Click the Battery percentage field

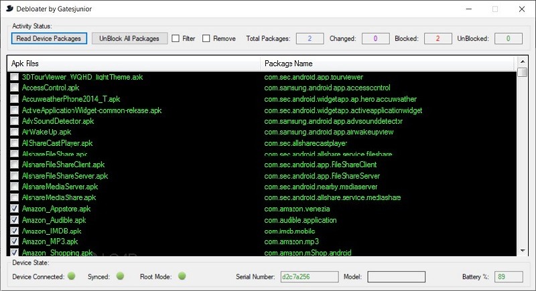tap(509, 277)
